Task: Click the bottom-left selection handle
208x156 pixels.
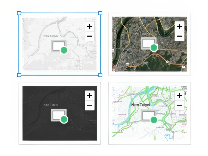Action: (x=19, y=75)
